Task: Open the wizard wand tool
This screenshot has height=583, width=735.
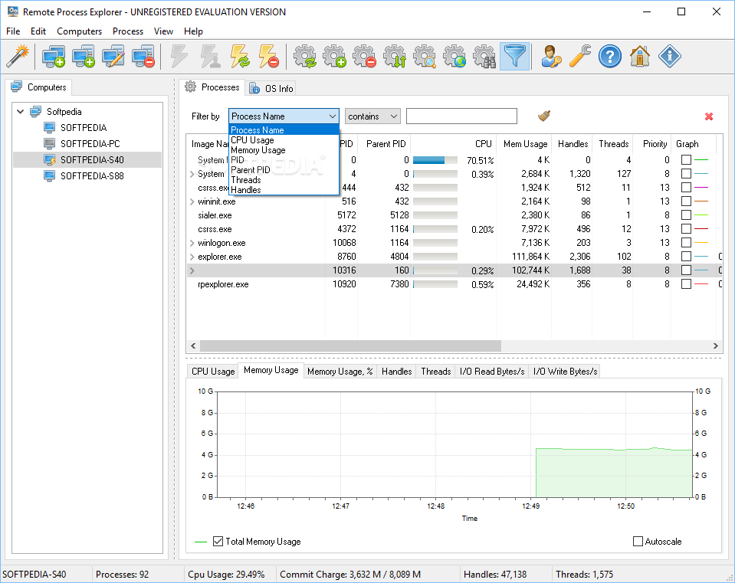Action: pyautogui.click(x=18, y=56)
